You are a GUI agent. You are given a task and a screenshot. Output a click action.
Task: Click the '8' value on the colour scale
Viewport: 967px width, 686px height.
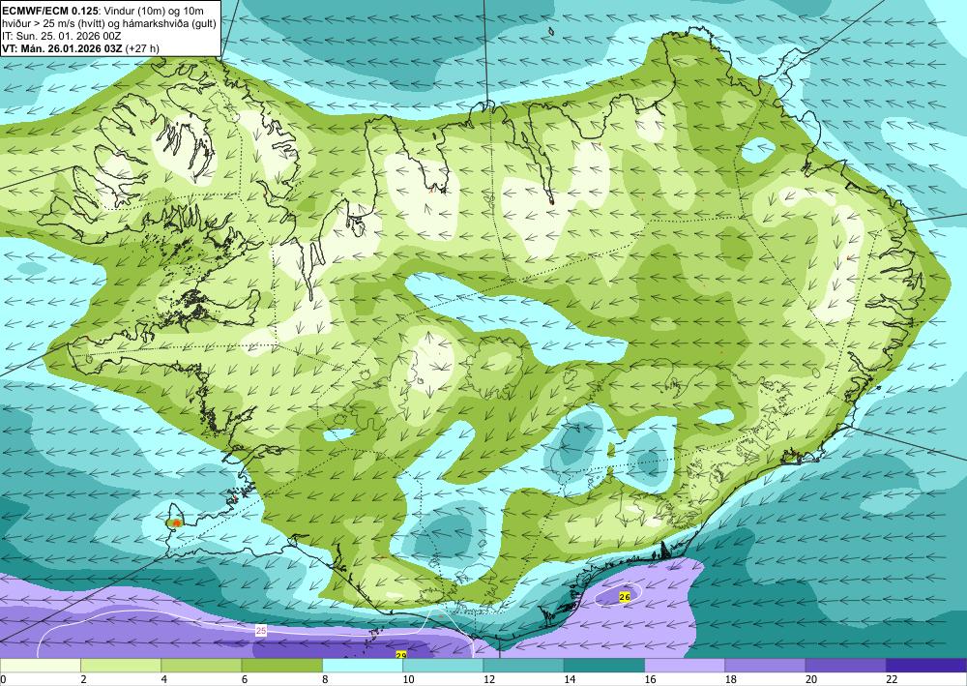[x=325, y=679]
